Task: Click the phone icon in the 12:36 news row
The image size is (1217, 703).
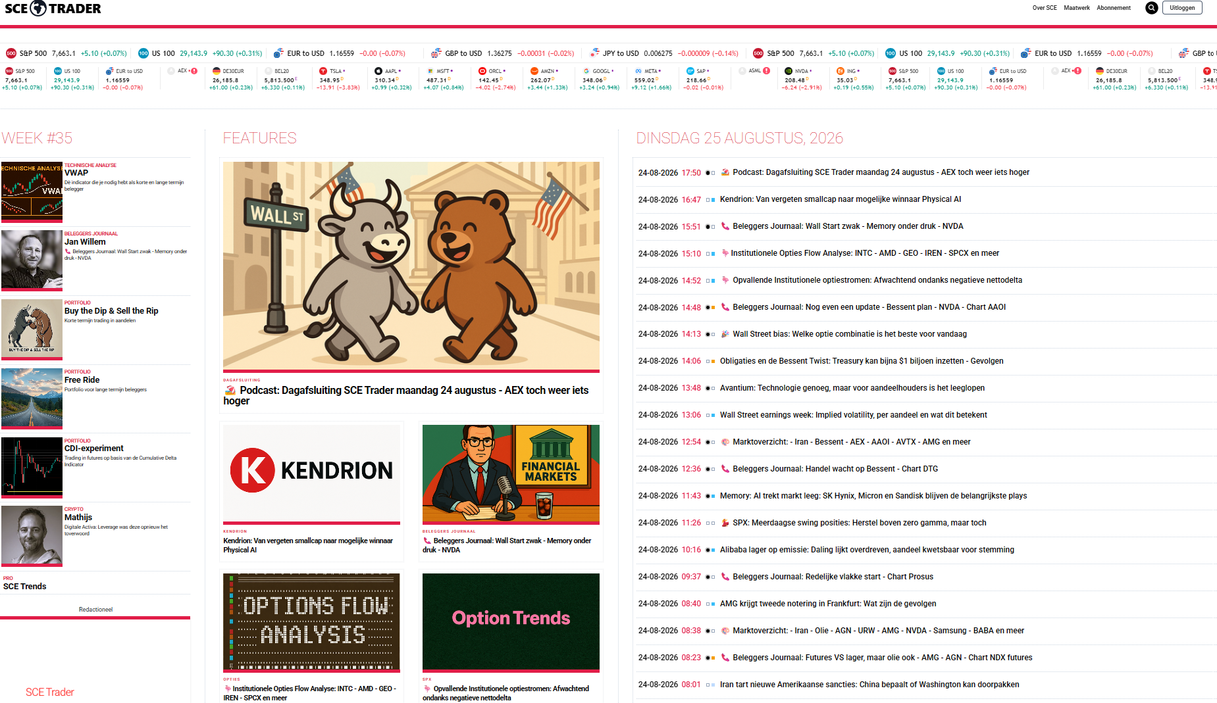Action: coord(725,469)
